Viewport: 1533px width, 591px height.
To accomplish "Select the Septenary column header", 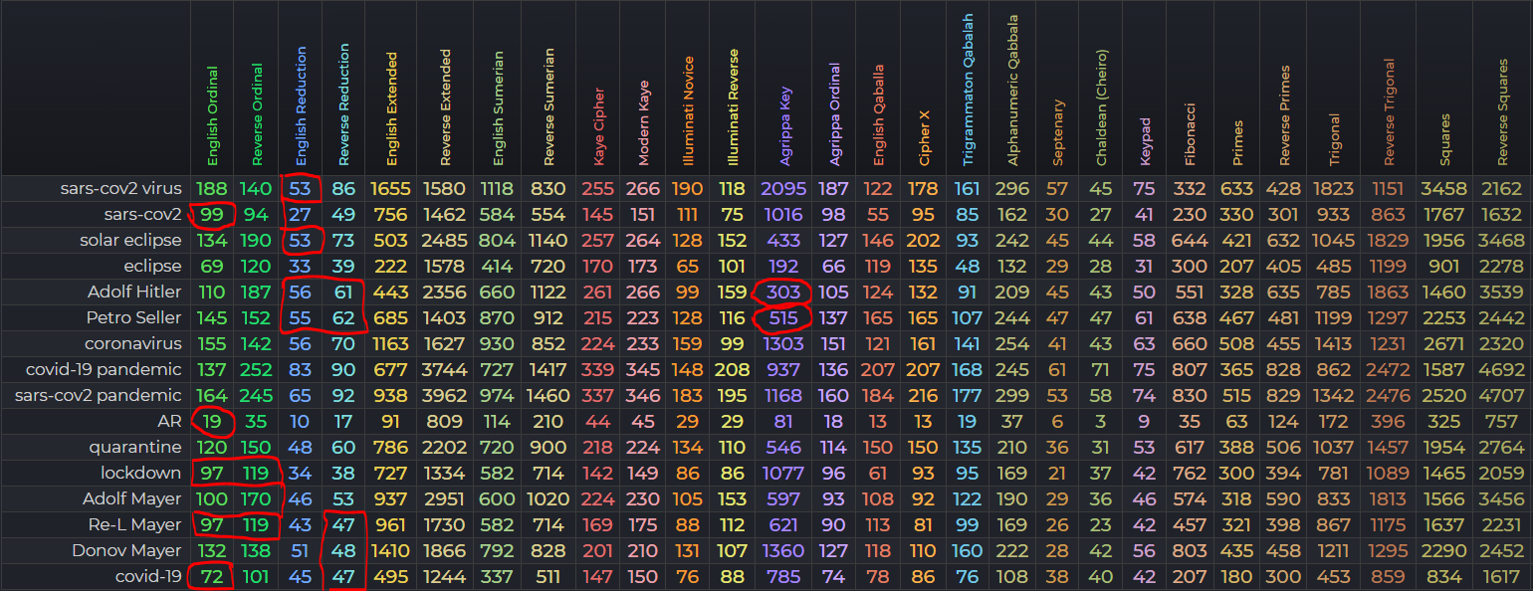I will [1057, 133].
